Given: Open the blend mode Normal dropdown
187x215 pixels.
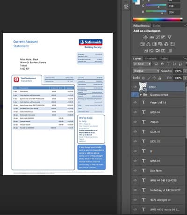Looking at the screenshot, I should pos(146,71).
